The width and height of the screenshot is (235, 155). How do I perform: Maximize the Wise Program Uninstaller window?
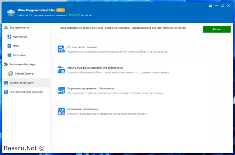tap(223, 6)
